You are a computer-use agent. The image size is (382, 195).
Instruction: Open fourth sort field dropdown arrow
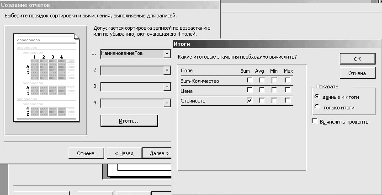[x=166, y=103]
